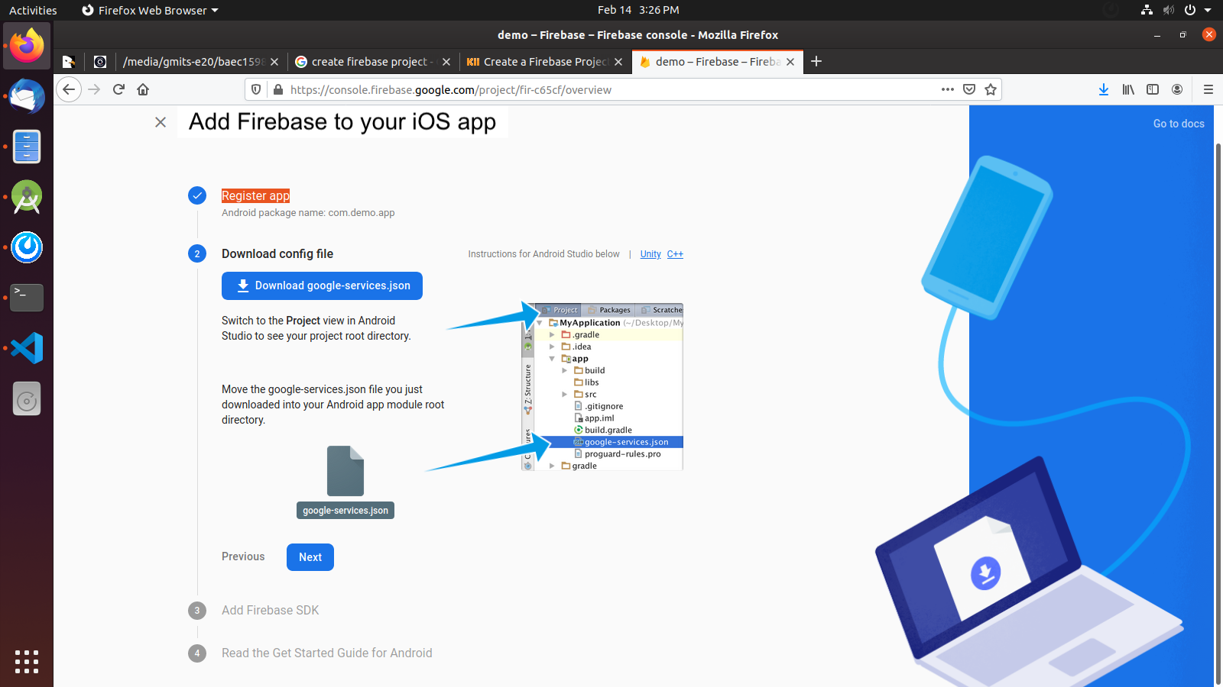Launch Thunderbird mail from the dock
1223x687 pixels.
27,96
